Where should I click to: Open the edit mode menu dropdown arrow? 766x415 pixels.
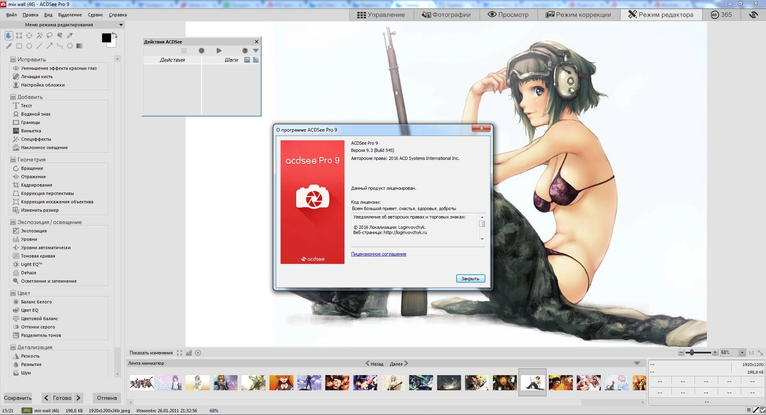click(x=121, y=25)
